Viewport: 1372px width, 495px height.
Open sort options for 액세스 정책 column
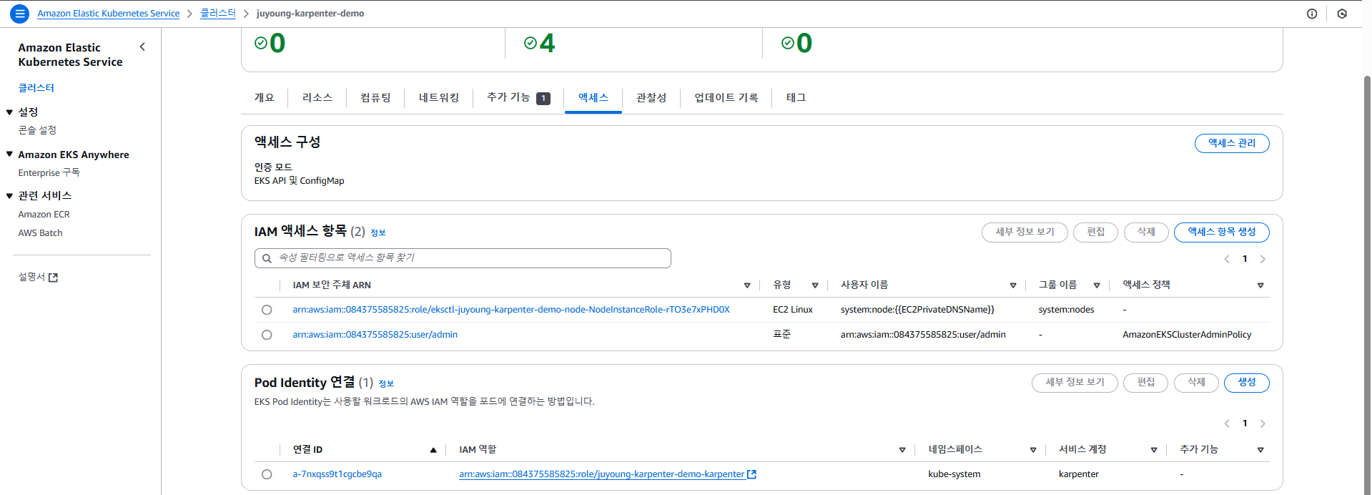pyautogui.click(x=1260, y=285)
